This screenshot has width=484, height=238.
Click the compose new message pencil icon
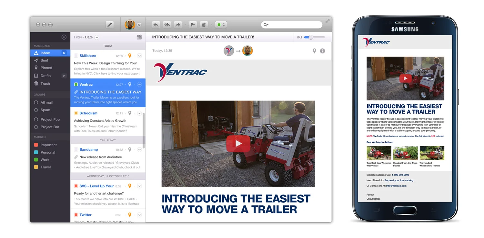(110, 24)
